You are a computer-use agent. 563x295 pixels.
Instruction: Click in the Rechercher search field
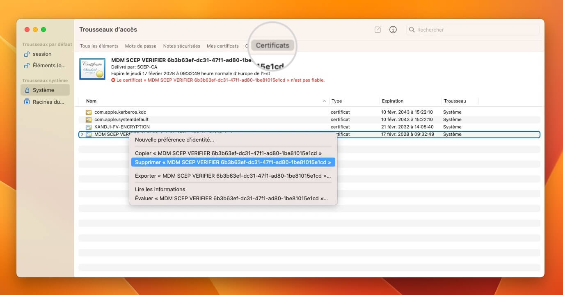click(473, 30)
